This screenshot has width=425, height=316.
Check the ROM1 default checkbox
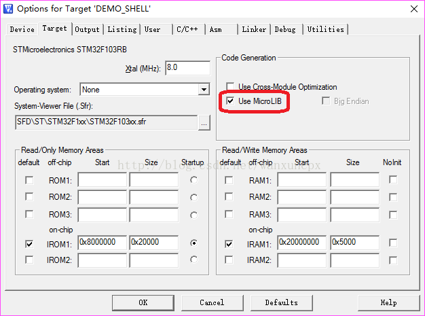pos(29,180)
